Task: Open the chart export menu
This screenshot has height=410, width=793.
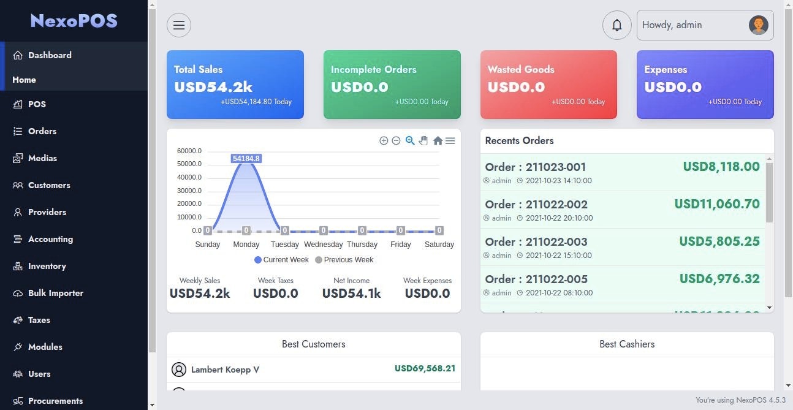Action: click(450, 140)
